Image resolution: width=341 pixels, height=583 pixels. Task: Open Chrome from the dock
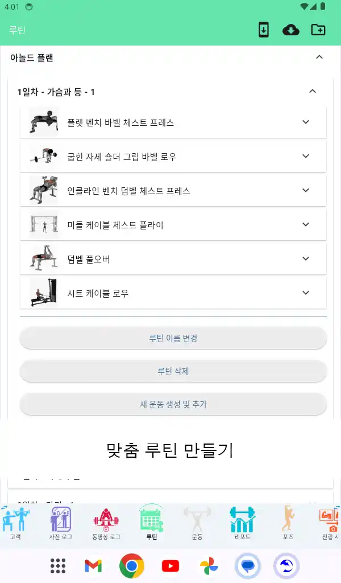coord(131,567)
